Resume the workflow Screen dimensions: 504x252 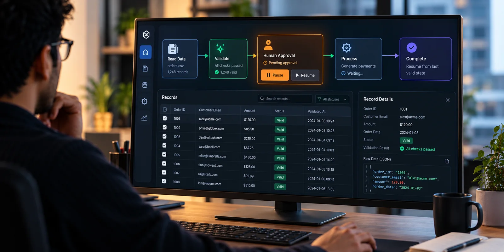305,75
